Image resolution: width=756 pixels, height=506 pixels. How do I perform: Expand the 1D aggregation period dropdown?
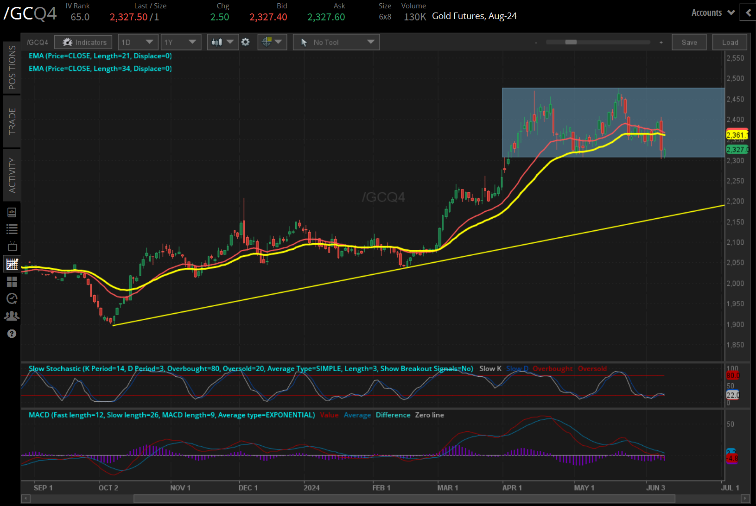tap(138, 42)
